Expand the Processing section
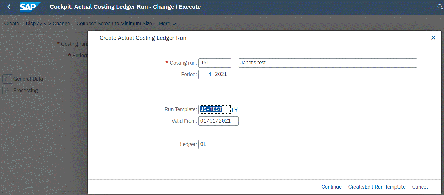Screen dimensions: 444x195 pos(26,91)
